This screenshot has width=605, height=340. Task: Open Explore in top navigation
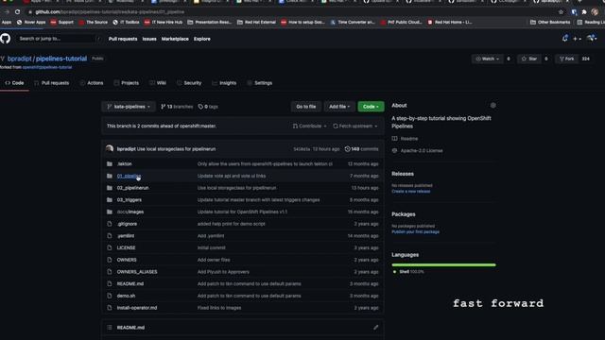[x=201, y=39]
